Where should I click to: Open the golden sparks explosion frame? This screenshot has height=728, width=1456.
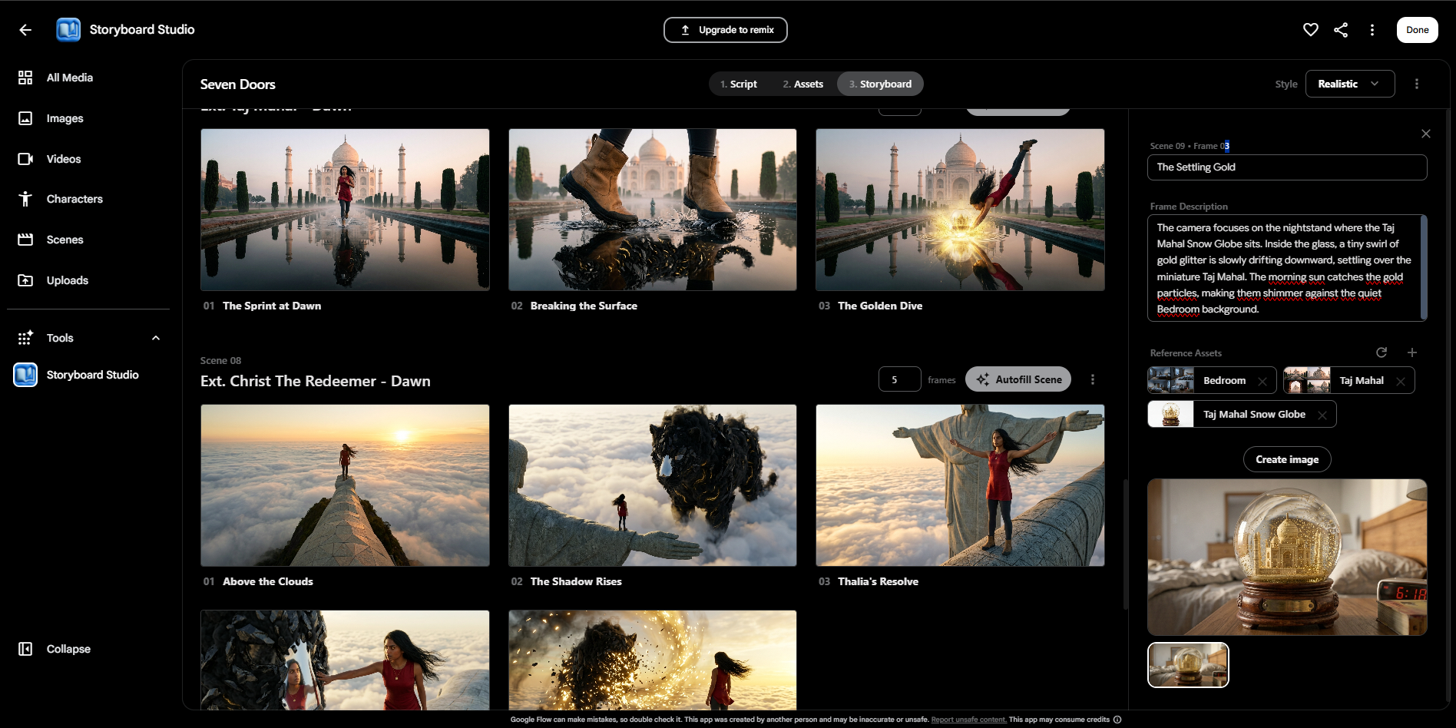(653, 660)
